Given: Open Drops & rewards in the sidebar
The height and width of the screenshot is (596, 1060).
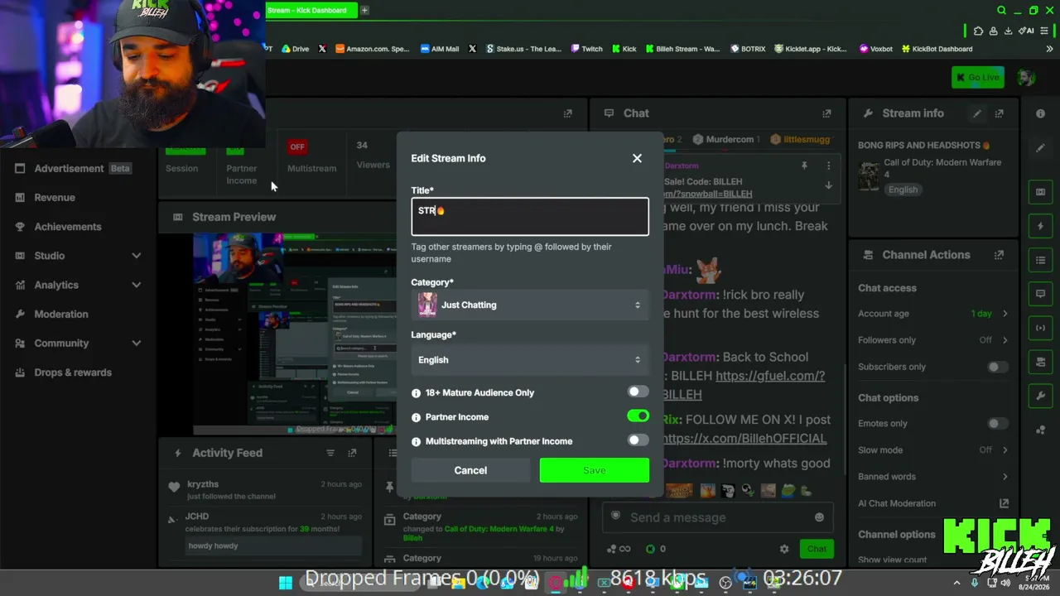Looking at the screenshot, I should pos(73,372).
